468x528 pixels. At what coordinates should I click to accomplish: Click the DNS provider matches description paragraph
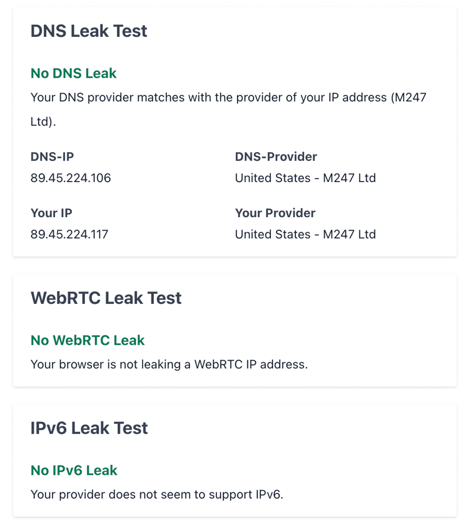(x=229, y=109)
